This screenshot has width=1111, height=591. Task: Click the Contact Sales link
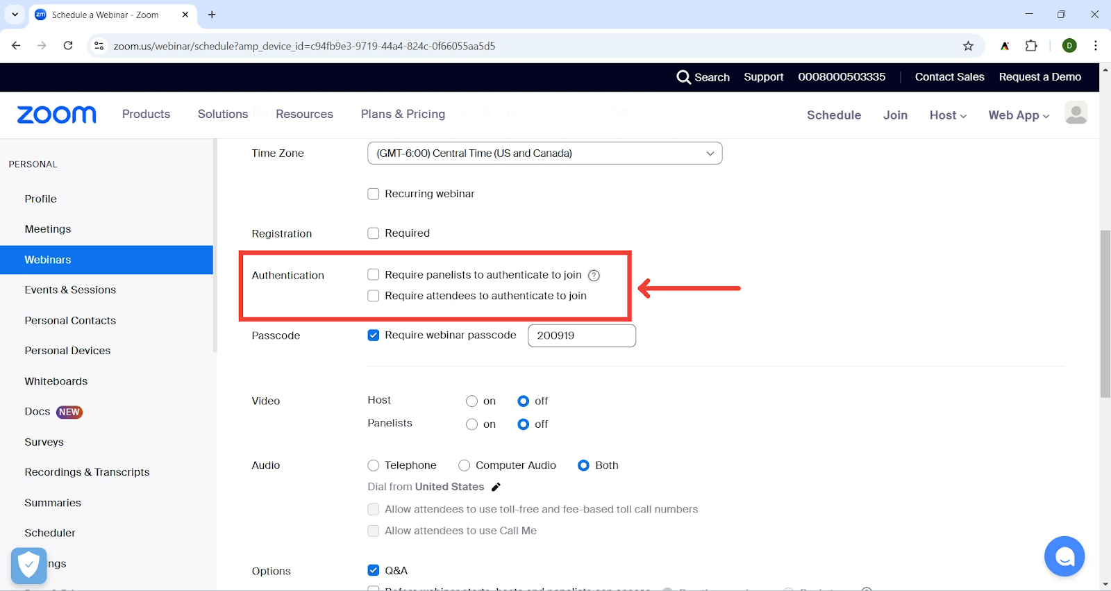point(949,77)
